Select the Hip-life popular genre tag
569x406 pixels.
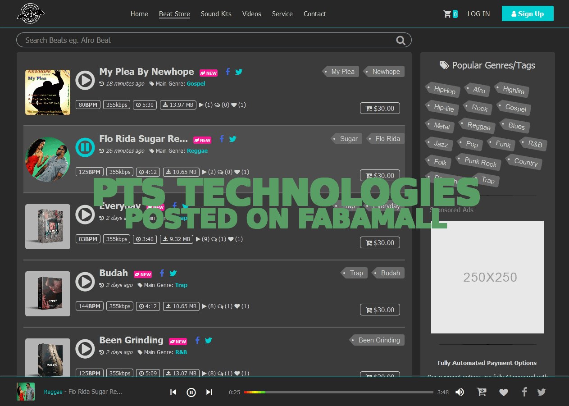pos(443,108)
